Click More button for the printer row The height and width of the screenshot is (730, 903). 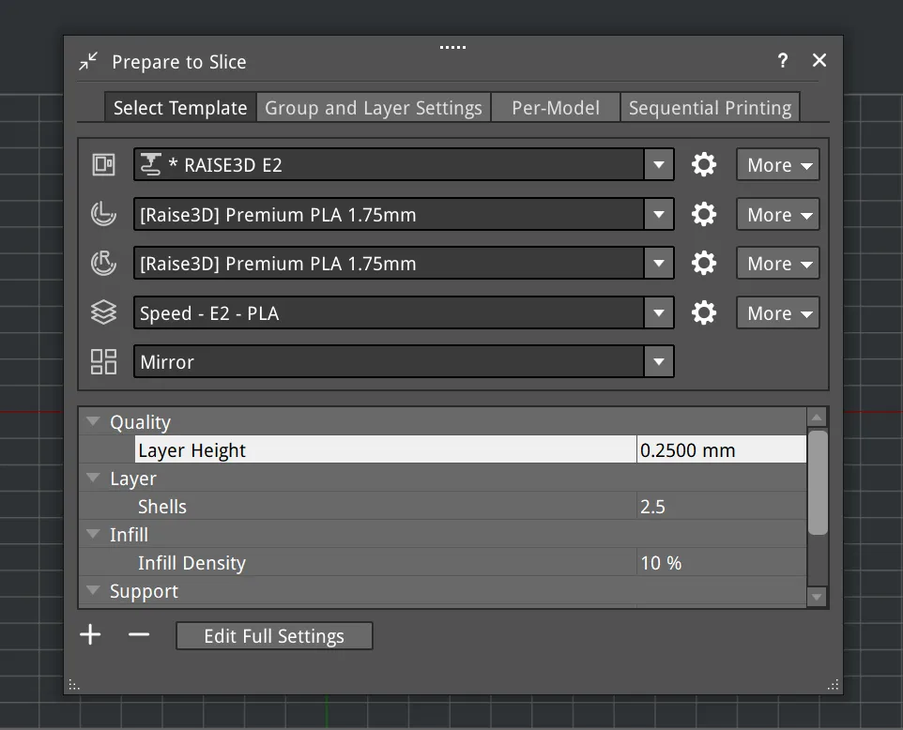click(x=778, y=164)
